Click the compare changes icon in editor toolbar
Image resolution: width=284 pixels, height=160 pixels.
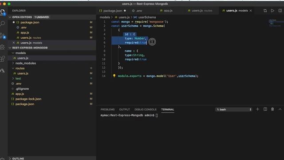pos(265,11)
